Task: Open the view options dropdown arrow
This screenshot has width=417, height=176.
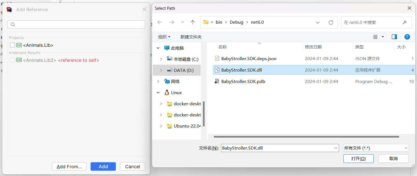Action: click(x=383, y=37)
